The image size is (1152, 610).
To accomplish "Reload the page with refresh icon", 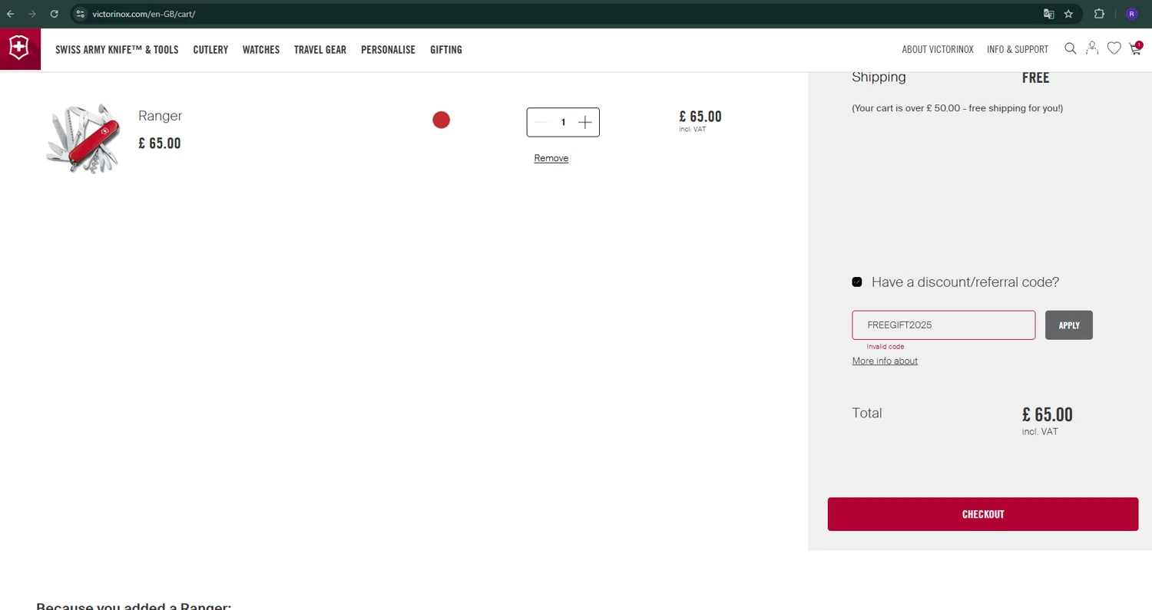I will pos(54,14).
